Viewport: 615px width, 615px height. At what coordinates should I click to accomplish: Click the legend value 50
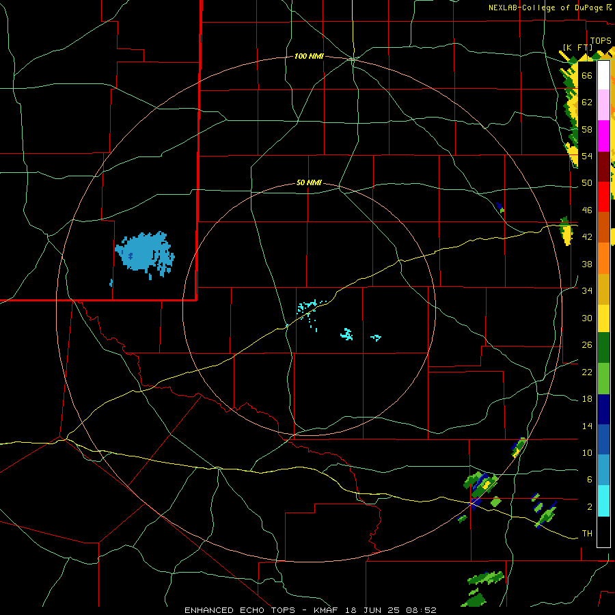tap(587, 183)
